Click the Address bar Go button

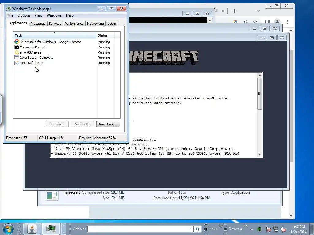[197, 229]
